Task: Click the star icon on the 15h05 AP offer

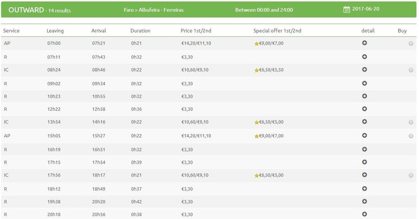Action: [x=257, y=136]
